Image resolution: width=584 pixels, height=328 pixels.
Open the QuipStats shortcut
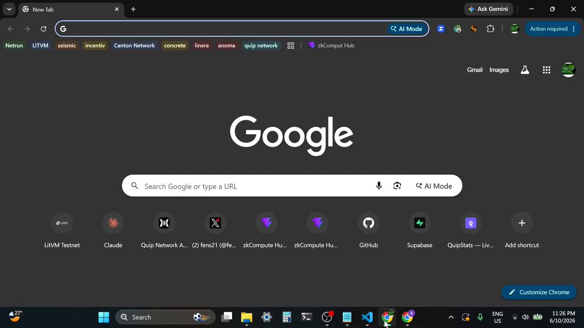pyautogui.click(x=471, y=231)
